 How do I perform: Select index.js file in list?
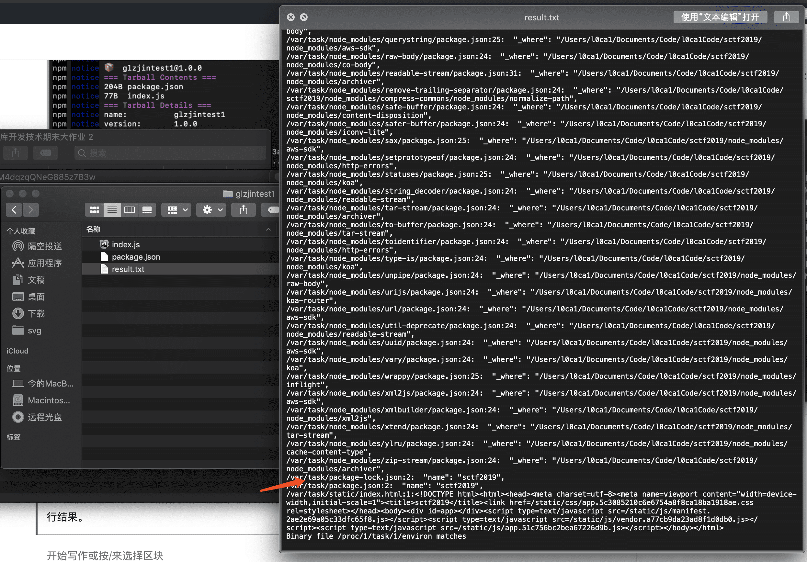125,244
